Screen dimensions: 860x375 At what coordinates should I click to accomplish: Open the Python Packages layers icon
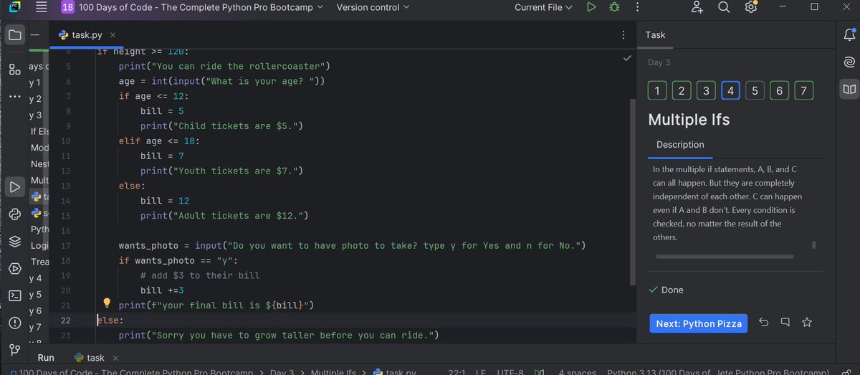click(14, 242)
